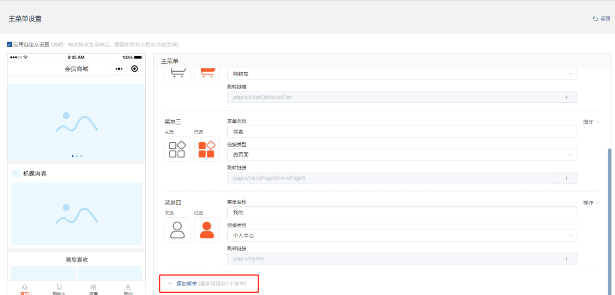Screen dimensions: 615x295
Task: Click the unselected grid icon for 菜单三
Action: click(177, 149)
